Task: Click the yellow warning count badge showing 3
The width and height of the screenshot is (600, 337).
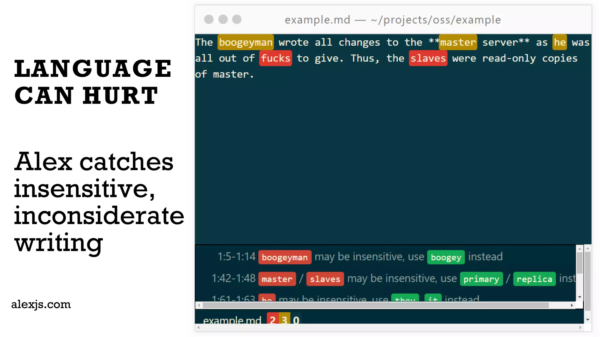Action: pyautogui.click(x=284, y=319)
